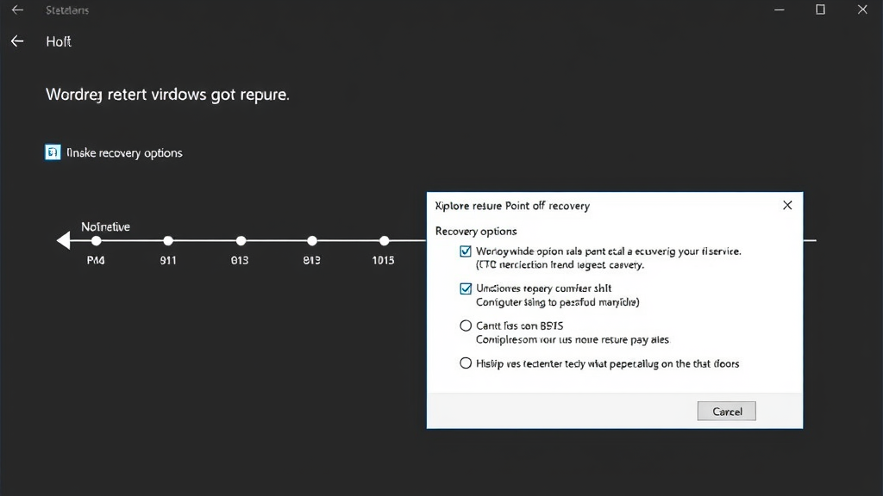Click the left arrowhead on the recovery timeline
Screen dimensions: 883x496
pos(64,241)
